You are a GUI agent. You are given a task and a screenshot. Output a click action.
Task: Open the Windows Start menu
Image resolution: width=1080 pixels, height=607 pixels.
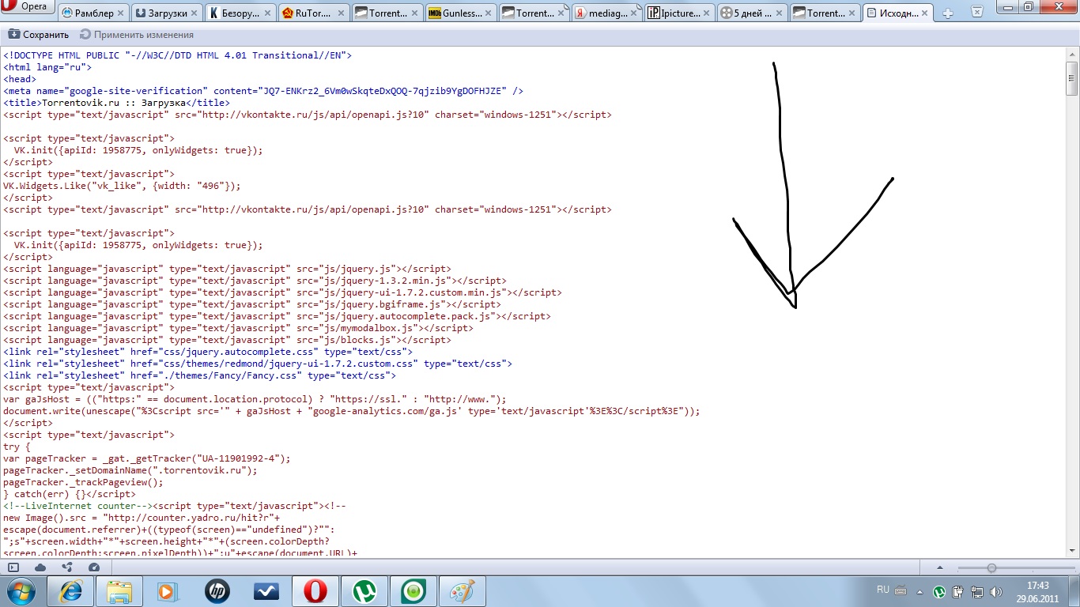pos(19,591)
